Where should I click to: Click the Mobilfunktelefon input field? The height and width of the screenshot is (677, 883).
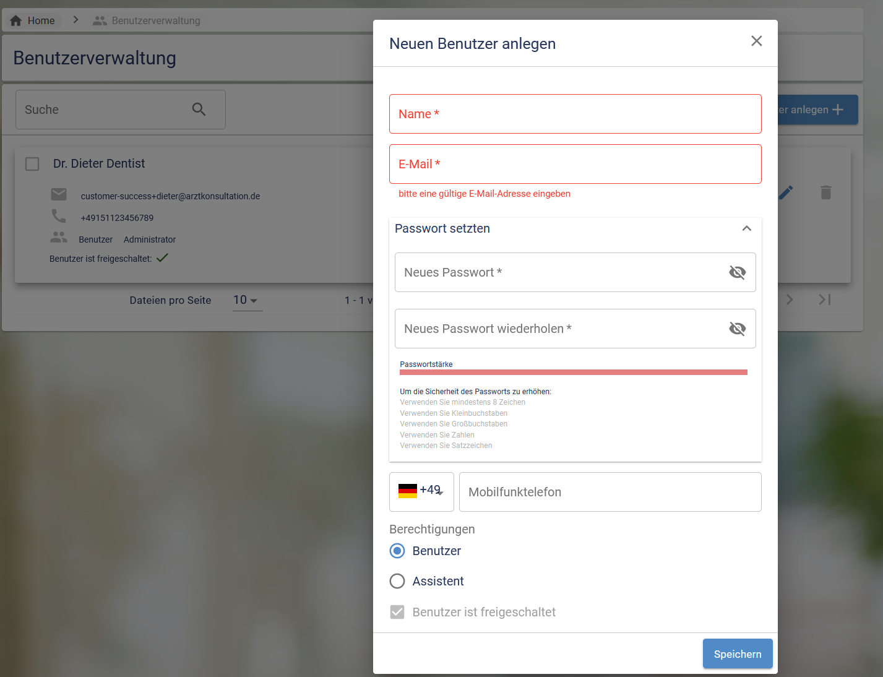tap(609, 492)
